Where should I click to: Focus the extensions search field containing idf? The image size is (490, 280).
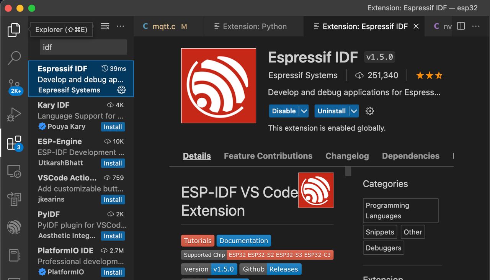pos(83,47)
